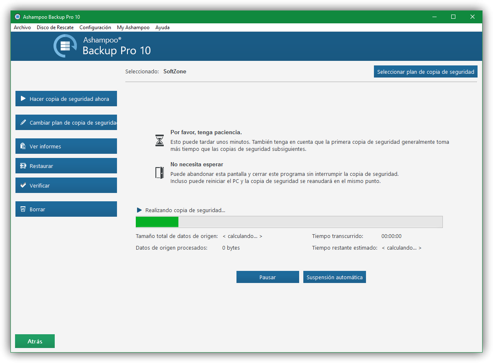
Task: Click the hourglass icon next to patience message
Action: pos(160,140)
